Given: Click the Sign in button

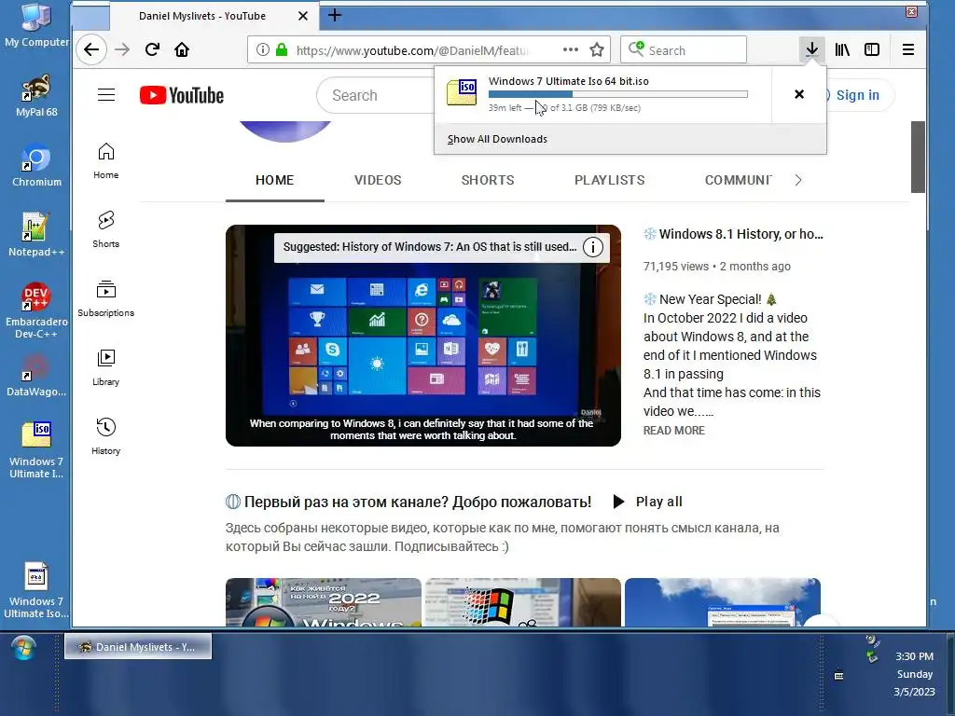Looking at the screenshot, I should click(x=857, y=95).
